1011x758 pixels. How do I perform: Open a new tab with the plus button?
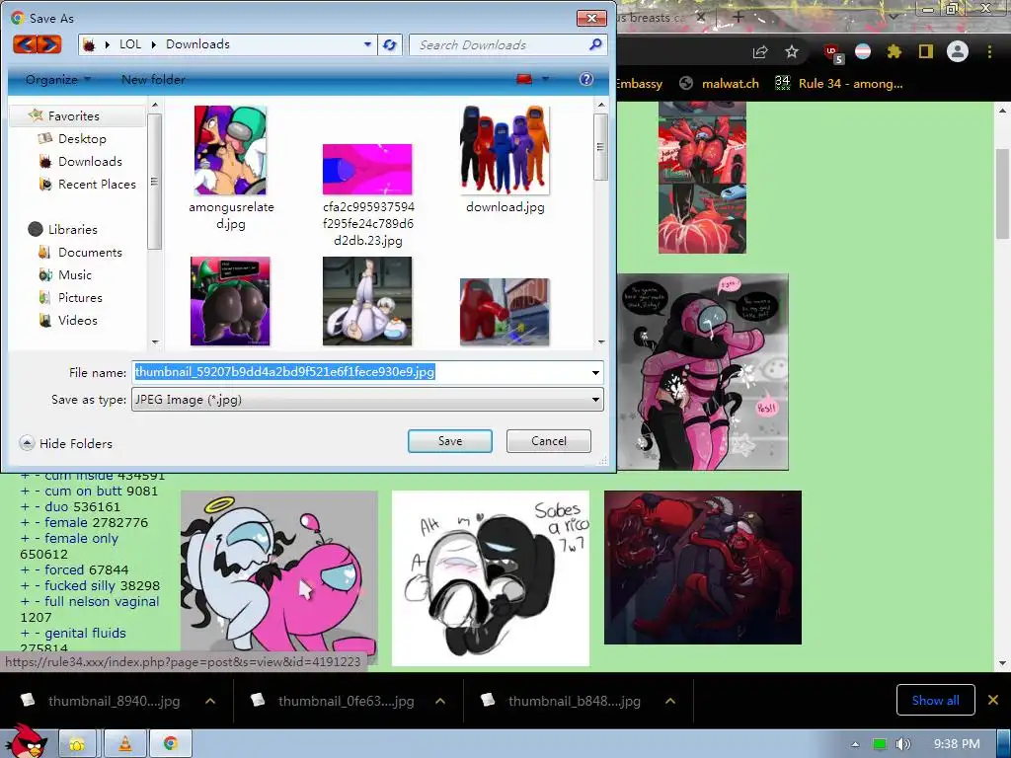739,18
